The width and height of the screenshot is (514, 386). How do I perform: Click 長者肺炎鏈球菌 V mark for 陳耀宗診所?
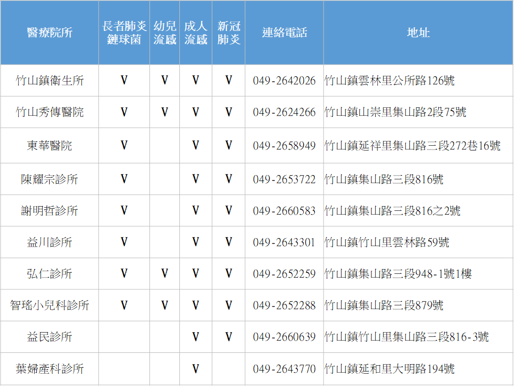(x=124, y=179)
